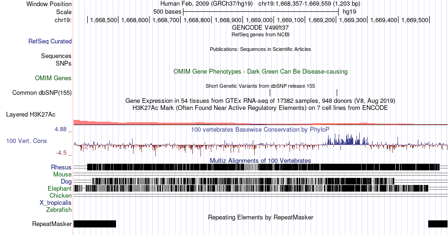Click the Chicken species label
The height and width of the screenshot is (235, 448).
tap(60, 195)
